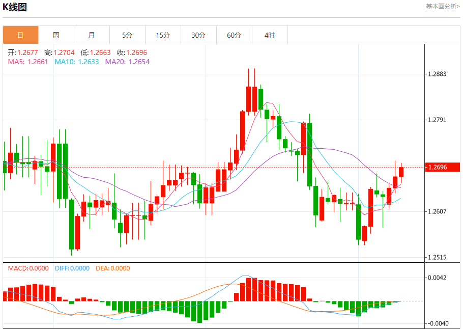Click the DIFF:0.0000 label
463x329 pixels.
click(72, 268)
